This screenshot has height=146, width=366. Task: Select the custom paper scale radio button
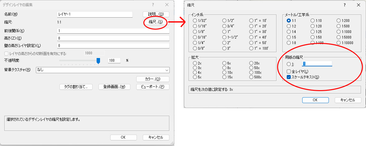point(289,64)
